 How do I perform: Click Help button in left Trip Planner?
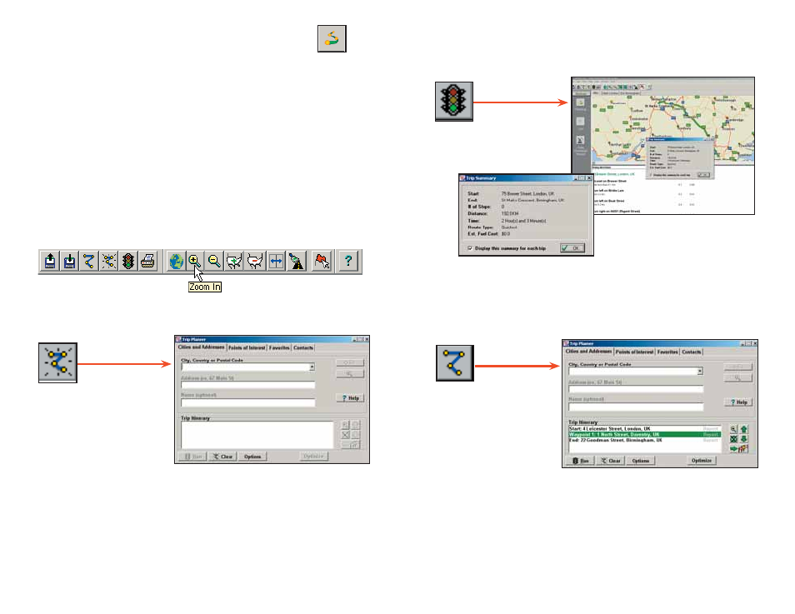click(350, 398)
